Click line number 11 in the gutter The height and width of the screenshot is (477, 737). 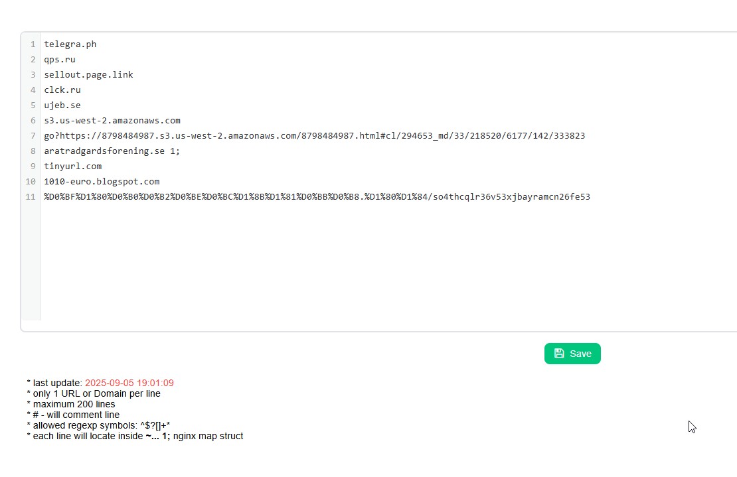point(31,197)
